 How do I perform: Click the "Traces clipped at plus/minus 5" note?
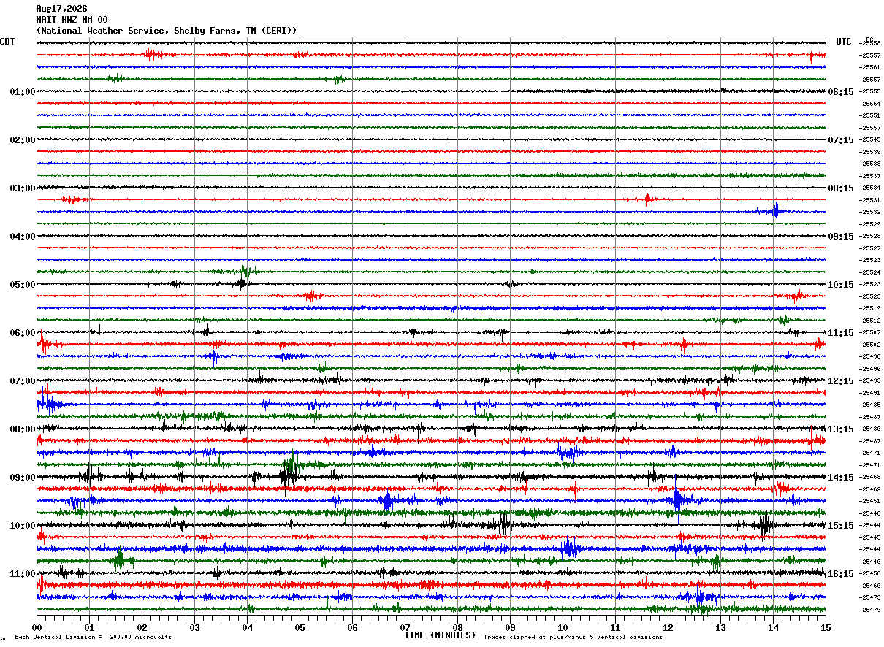tap(574, 638)
